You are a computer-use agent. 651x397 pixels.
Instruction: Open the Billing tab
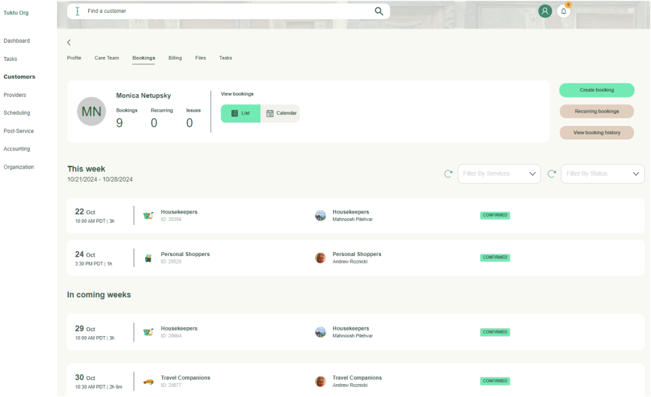coord(175,58)
